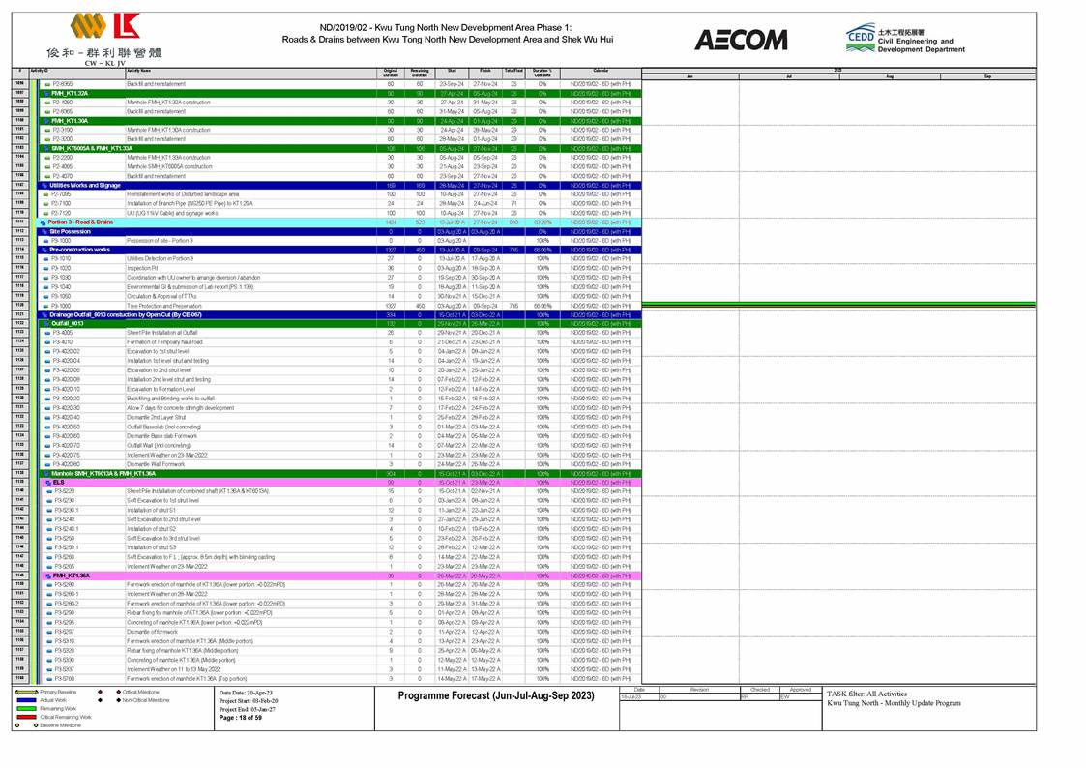Collapse the Outfall_6013 WBS group

[45, 323]
